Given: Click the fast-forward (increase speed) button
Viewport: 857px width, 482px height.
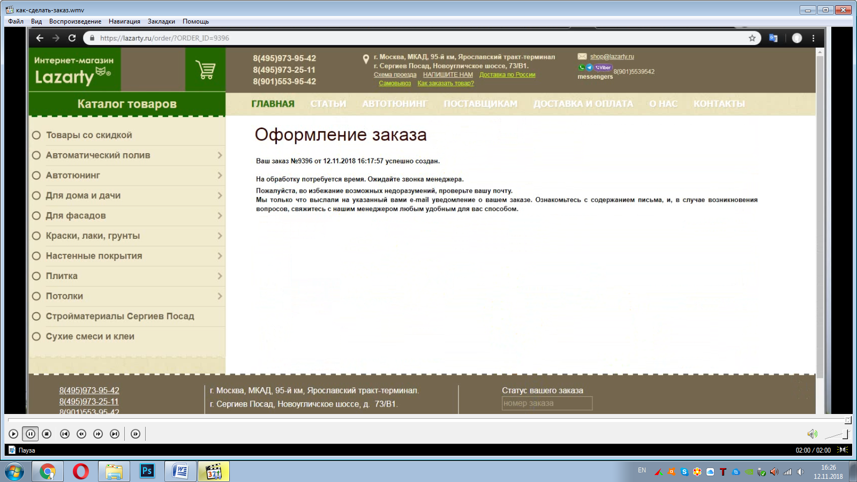Looking at the screenshot, I should 98,434.
